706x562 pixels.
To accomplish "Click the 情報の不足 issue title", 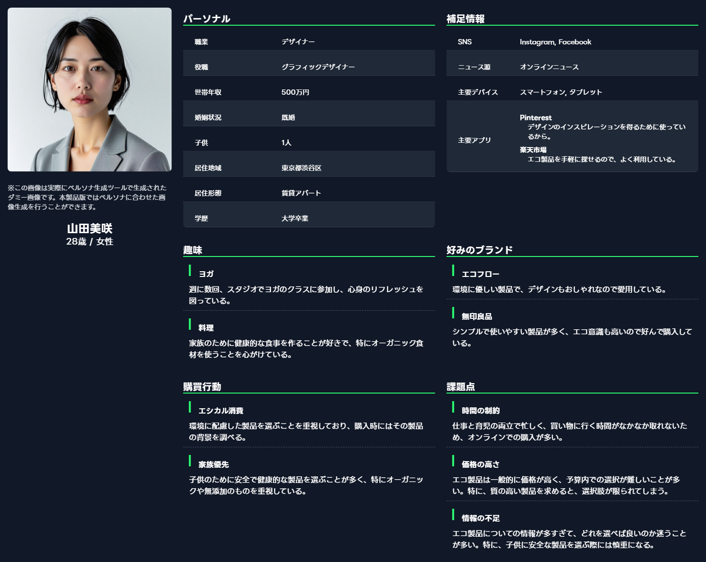I will (480, 518).
